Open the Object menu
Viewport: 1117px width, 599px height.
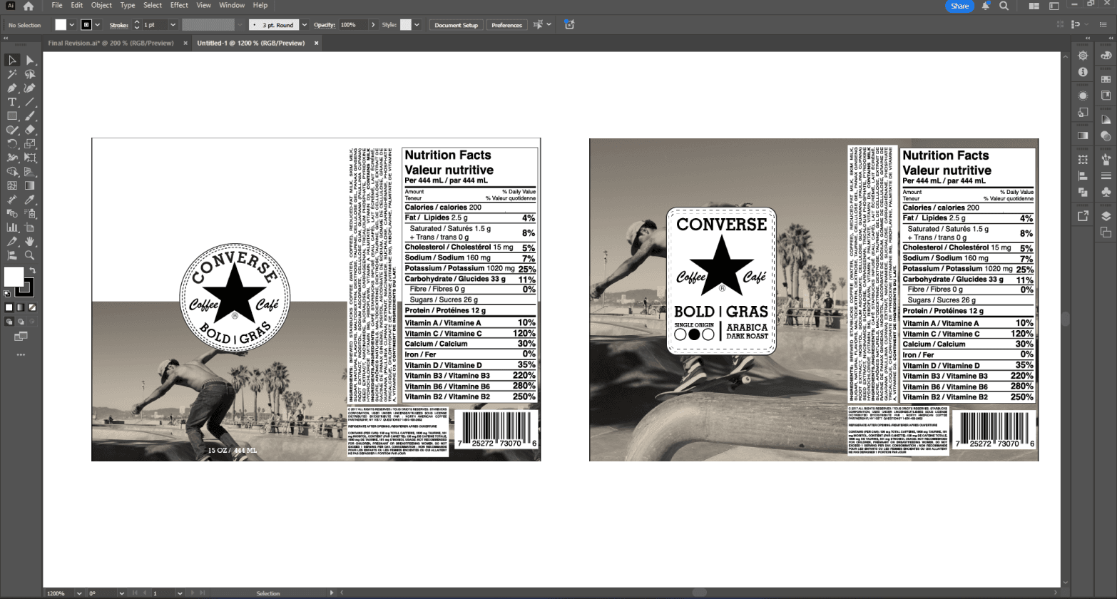tap(101, 5)
